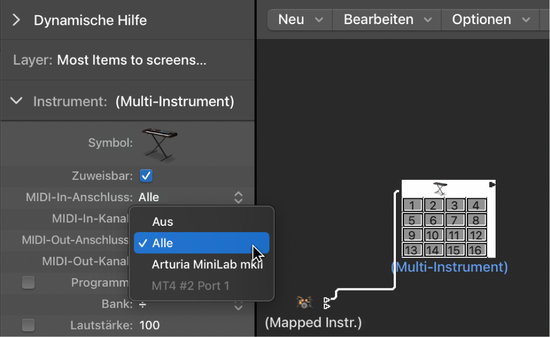Click the upper output triangle on (Mapped Instr.)
Viewport: 550px width, 337px height.
pyautogui.click(x=327, y=299)
